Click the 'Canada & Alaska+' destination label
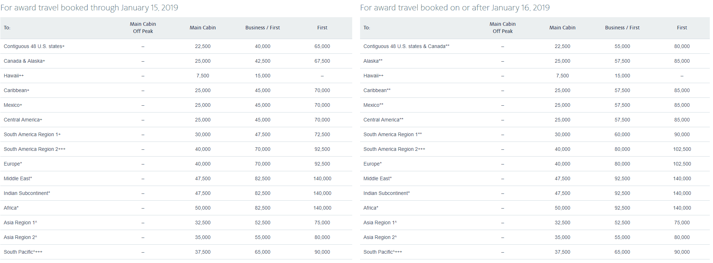Viewport: 713px width, 263px height. click(x=24, y=61)
